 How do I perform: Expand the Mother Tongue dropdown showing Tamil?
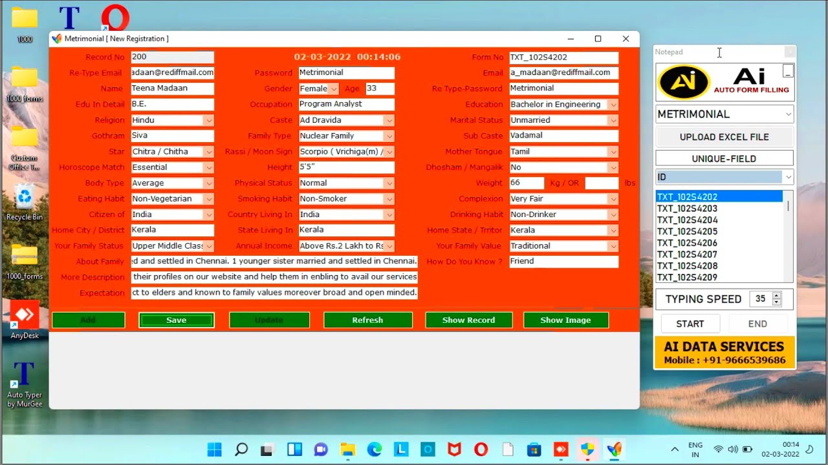(613, 152)
